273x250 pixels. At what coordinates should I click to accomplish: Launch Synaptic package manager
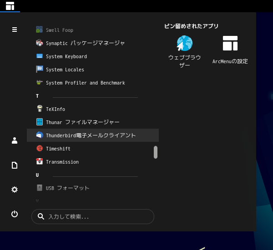coord(93,43)
